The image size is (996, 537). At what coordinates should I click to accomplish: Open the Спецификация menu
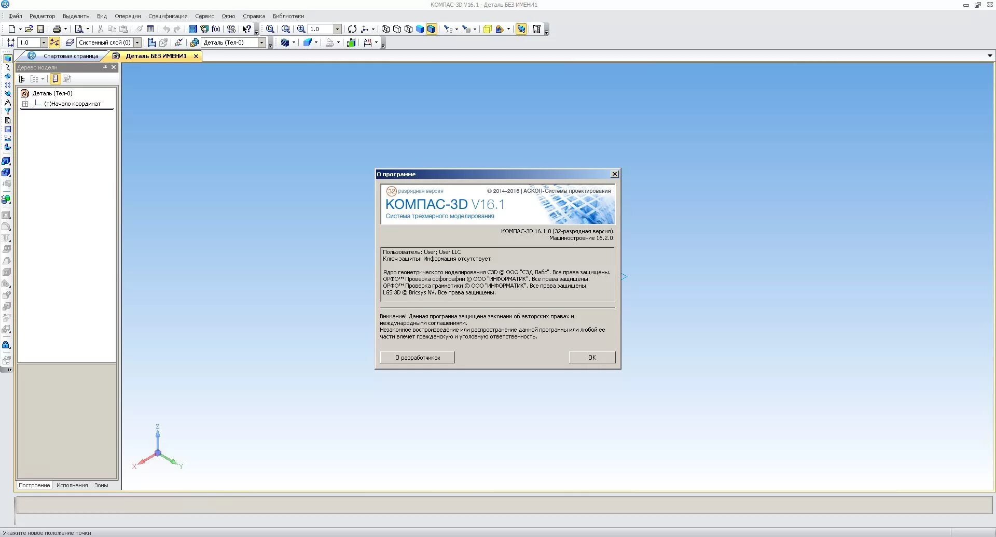(168, 16)
